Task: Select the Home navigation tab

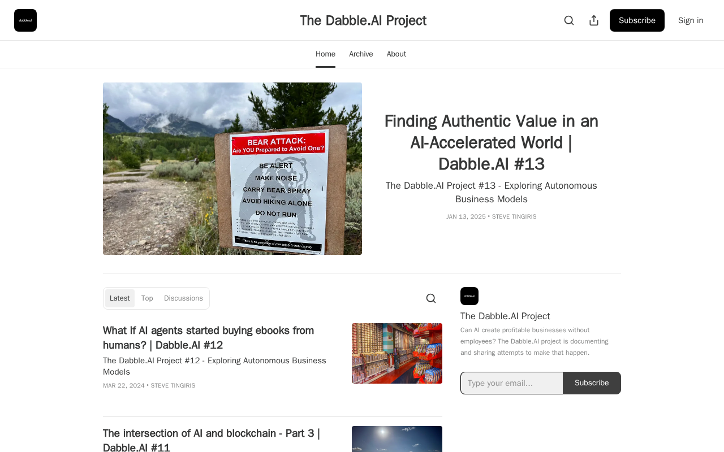Action: click(325, 54)
